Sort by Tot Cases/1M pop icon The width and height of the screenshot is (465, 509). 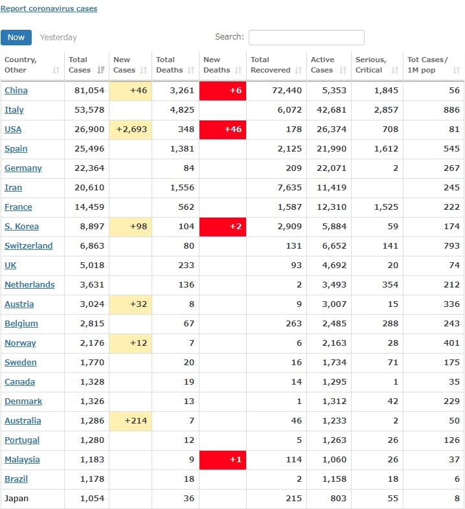[x=456, y=70]
